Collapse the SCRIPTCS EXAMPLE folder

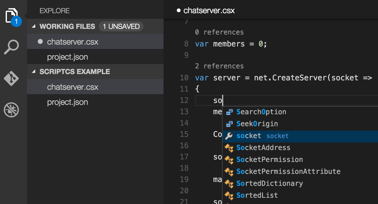(x=33, y=72)
